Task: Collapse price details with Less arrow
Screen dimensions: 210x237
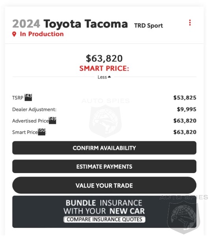Action: (104, 77)
